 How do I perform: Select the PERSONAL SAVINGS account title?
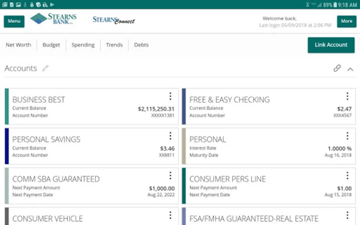(46, 139)
